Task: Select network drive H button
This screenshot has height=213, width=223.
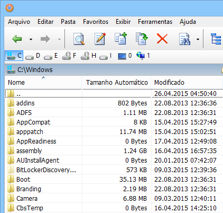Action: coord(88,56)
